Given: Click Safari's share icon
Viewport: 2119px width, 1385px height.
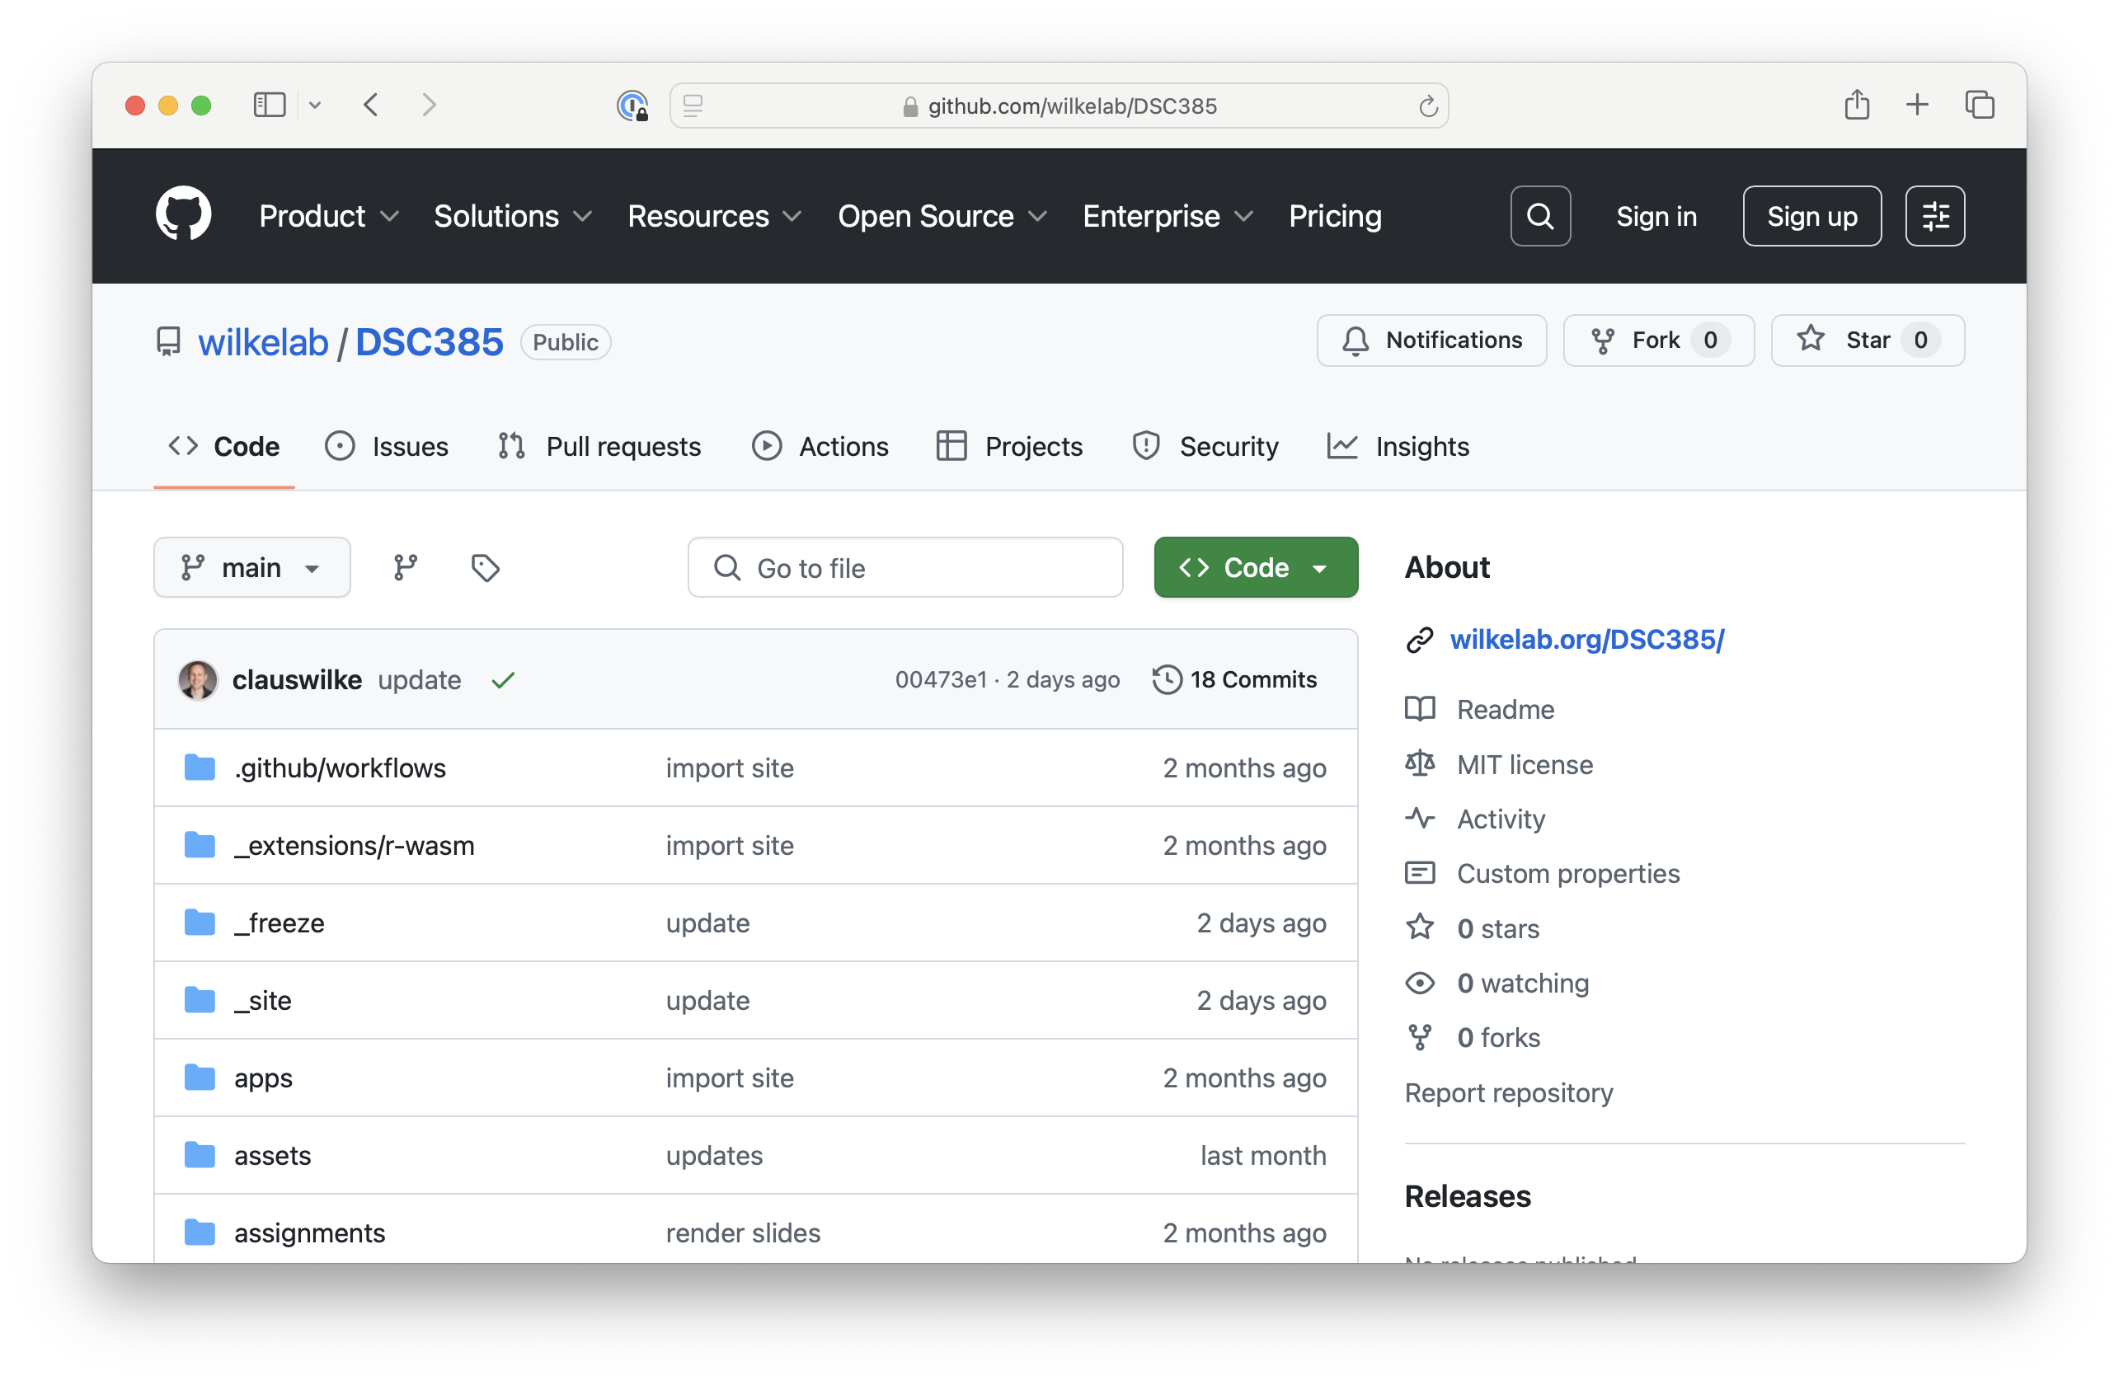Looking at the screenshot, I should (x=1856, y=105).
